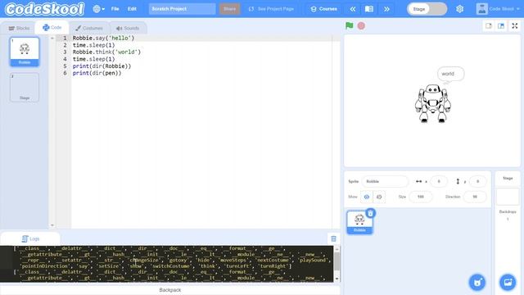The width and height of the screenshot is (524, 295).
Task: Click the sprite y position field
Action: [x=477, y=181]
